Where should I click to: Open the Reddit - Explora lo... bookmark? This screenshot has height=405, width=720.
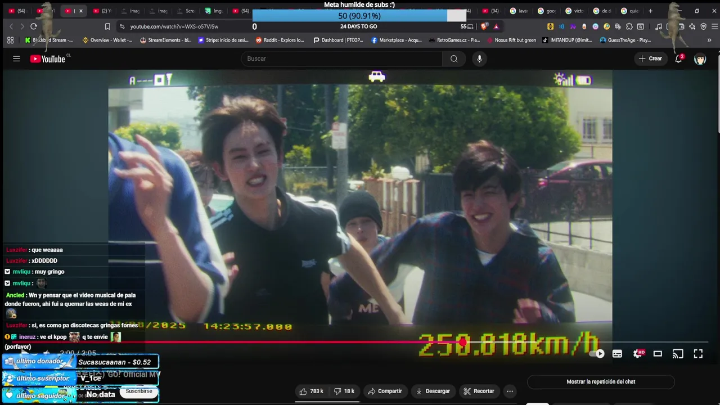pos(280,40)
